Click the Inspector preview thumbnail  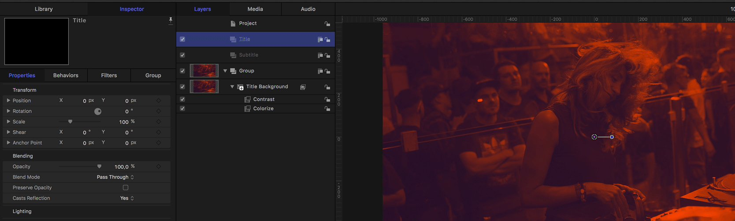click(x=37, y=41)
